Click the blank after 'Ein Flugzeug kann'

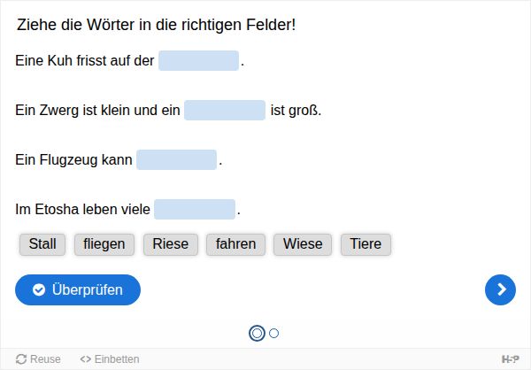point(176,159)
